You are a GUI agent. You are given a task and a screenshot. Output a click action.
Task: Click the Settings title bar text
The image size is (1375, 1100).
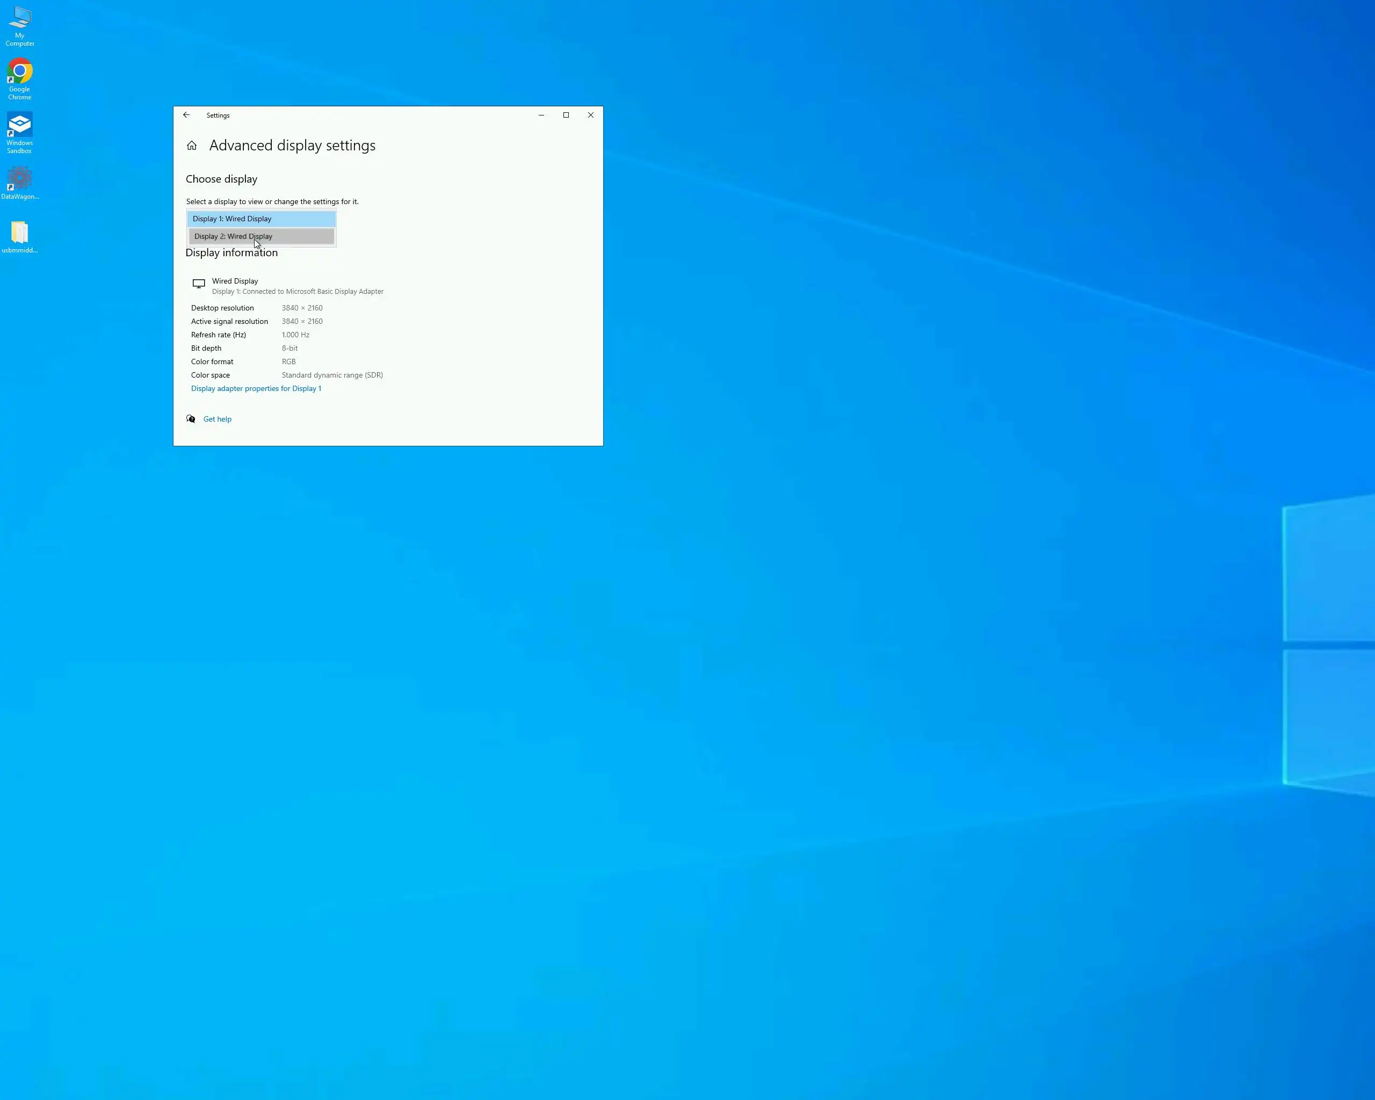[x=218, y=115]
